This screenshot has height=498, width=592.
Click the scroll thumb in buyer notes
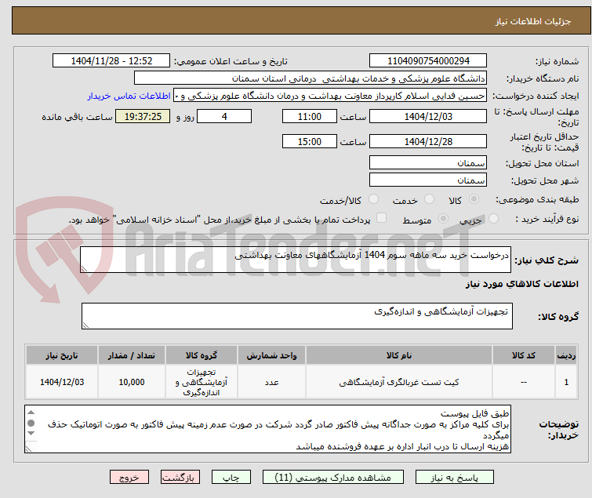pyautogui.click(x=31, y=423)
